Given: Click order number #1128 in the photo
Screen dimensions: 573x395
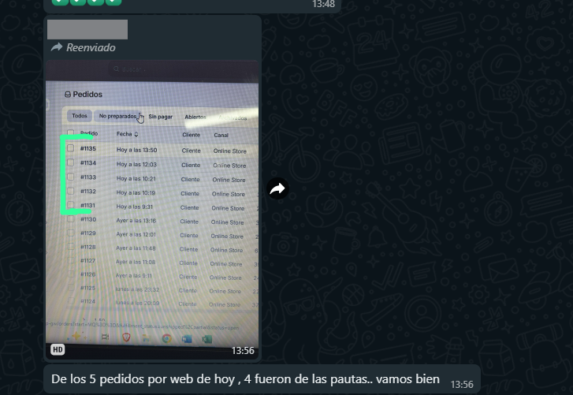Looking at the screenshot, I should [88, 247].
